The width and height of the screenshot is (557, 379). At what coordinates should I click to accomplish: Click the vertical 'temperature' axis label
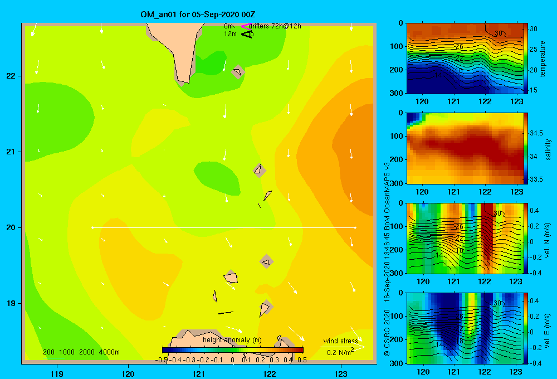click(543, 59)
